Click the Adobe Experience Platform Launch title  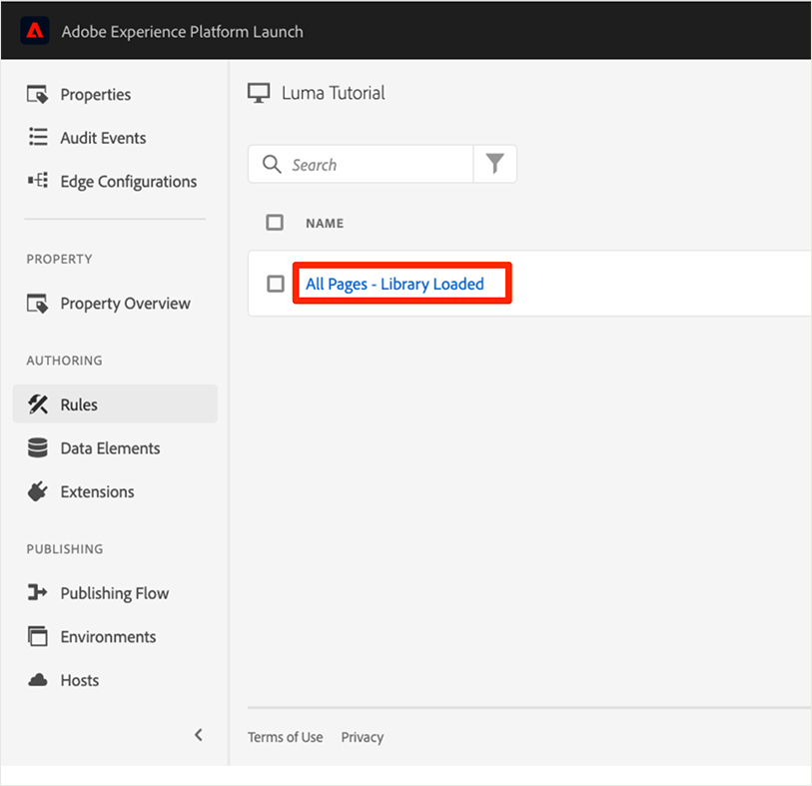coord(183,32)
